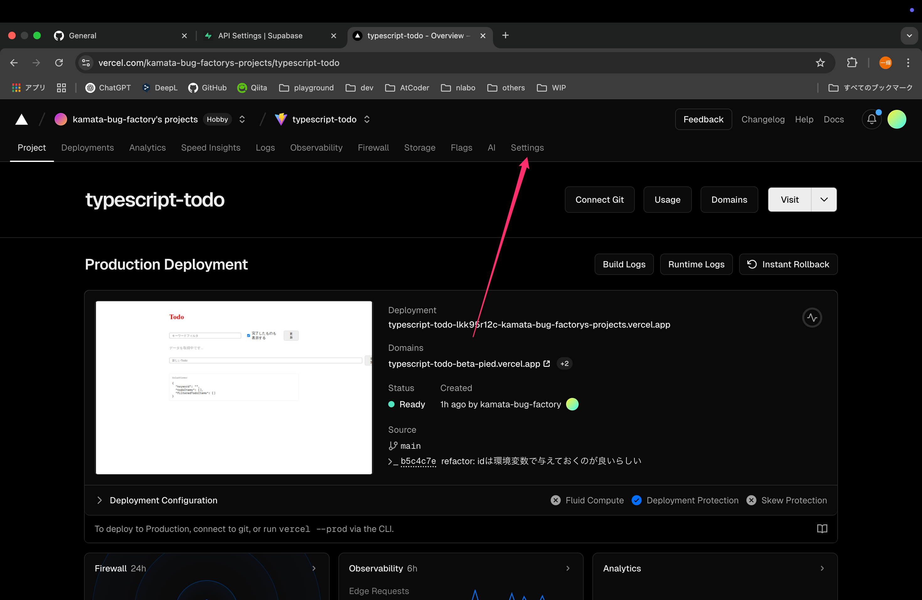The height and width of the screenshot is (600, 922).
Task: Click the book docs icon in deploy footer
Action: tap(822, 529)
